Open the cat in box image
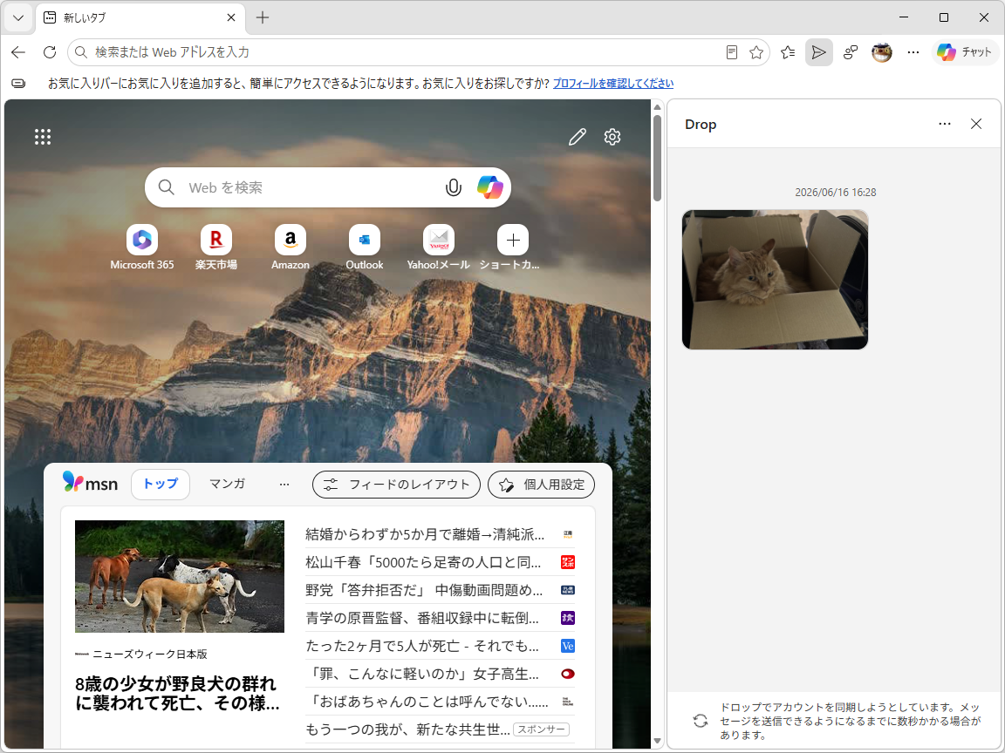This screenshot has width=1005, height=753. (x=775, y=280)
